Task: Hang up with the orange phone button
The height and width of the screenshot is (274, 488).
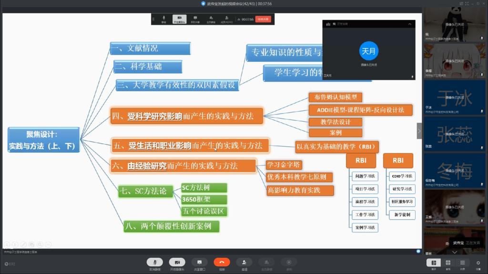Action: tap(222, 263)
